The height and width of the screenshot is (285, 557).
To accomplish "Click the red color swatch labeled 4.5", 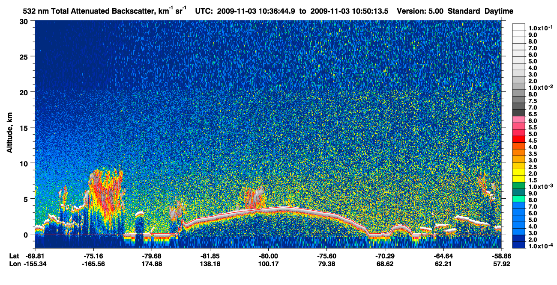I will pos(518,140).
